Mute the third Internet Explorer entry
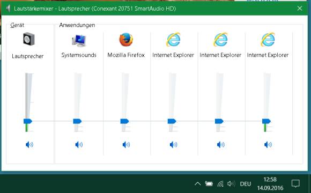The width and height of the screenshot is (311, 193). pos(268,145)
